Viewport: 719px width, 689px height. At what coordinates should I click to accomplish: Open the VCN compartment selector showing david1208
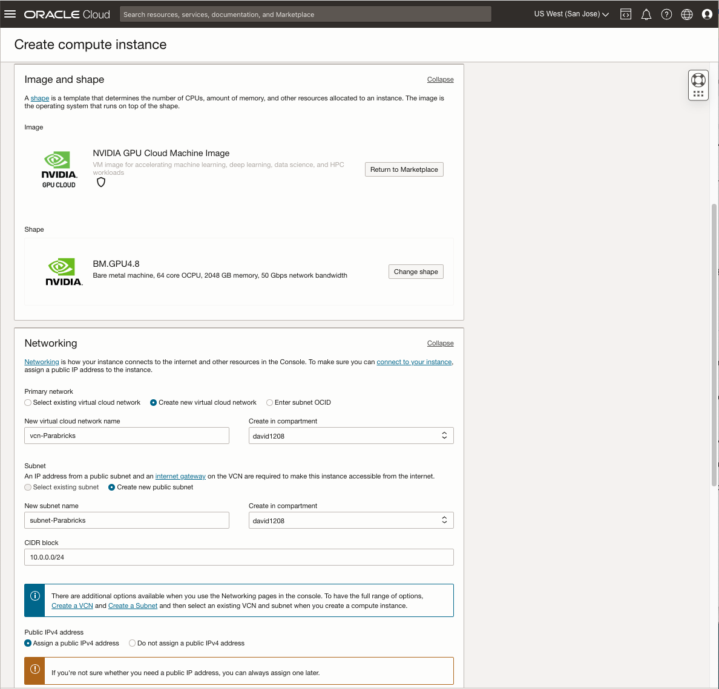click(351, 435)
